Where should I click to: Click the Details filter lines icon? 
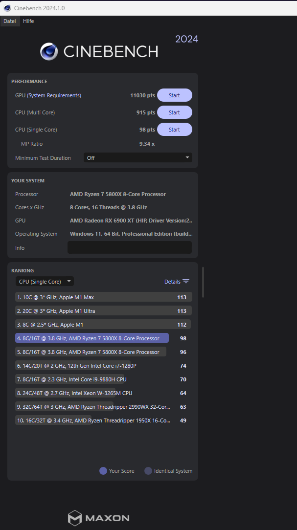[x=186, y=282]
